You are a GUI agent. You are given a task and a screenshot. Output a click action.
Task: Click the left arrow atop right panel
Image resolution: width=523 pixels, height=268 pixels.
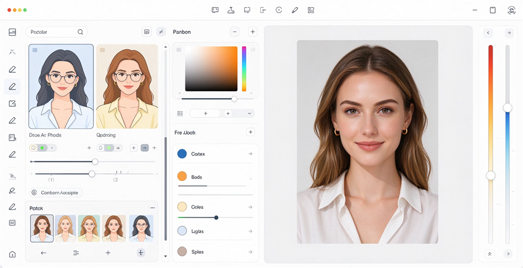tap(488, 33)
